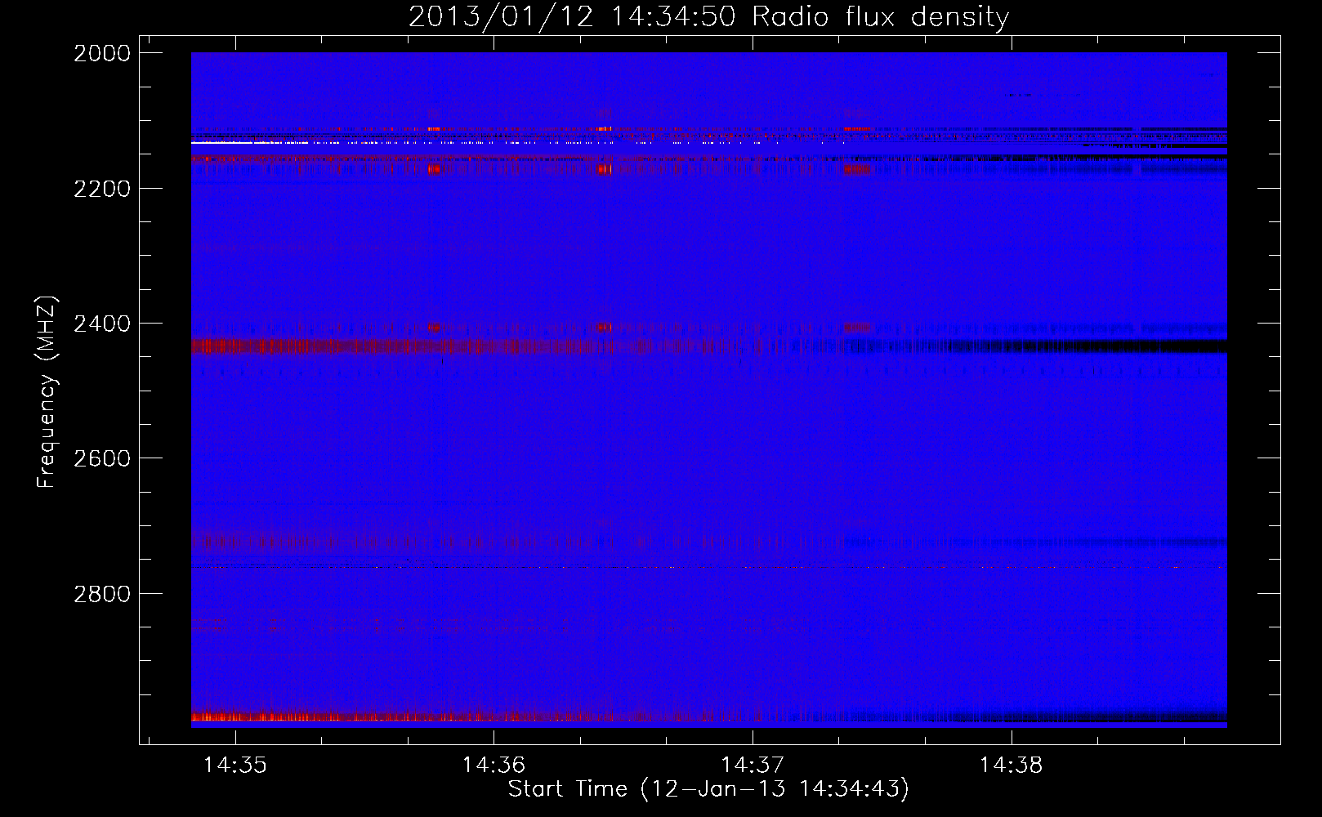Click the 14:36 time tick label

click(494, 766)
